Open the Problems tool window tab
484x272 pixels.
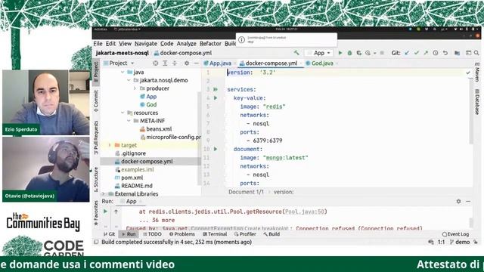click(182, 234)
